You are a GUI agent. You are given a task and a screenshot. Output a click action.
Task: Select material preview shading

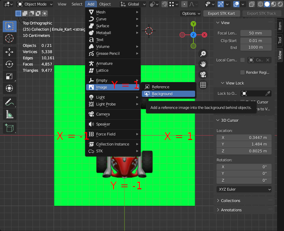274,4
